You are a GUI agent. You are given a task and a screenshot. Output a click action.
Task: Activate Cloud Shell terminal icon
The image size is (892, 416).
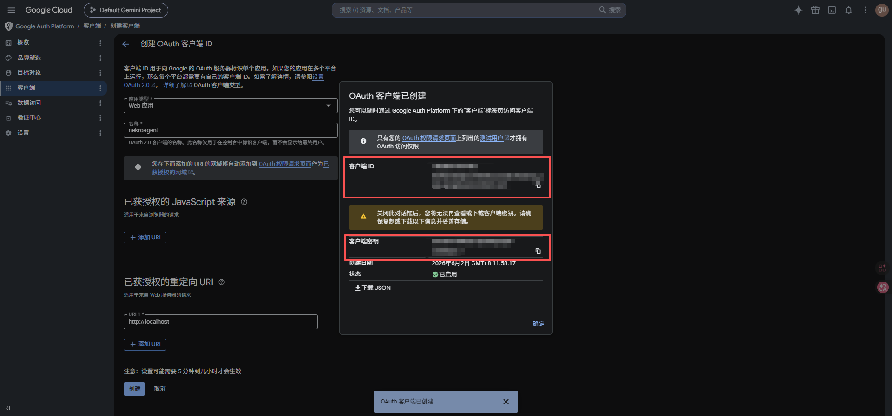click(x=832, y=10)
